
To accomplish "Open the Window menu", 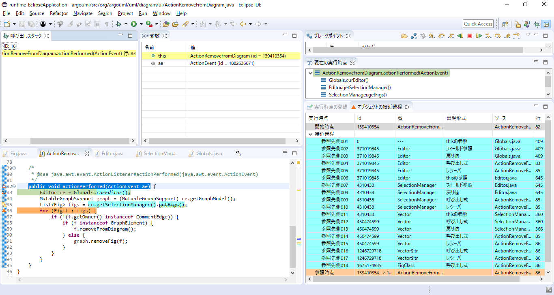I will 161,13.
